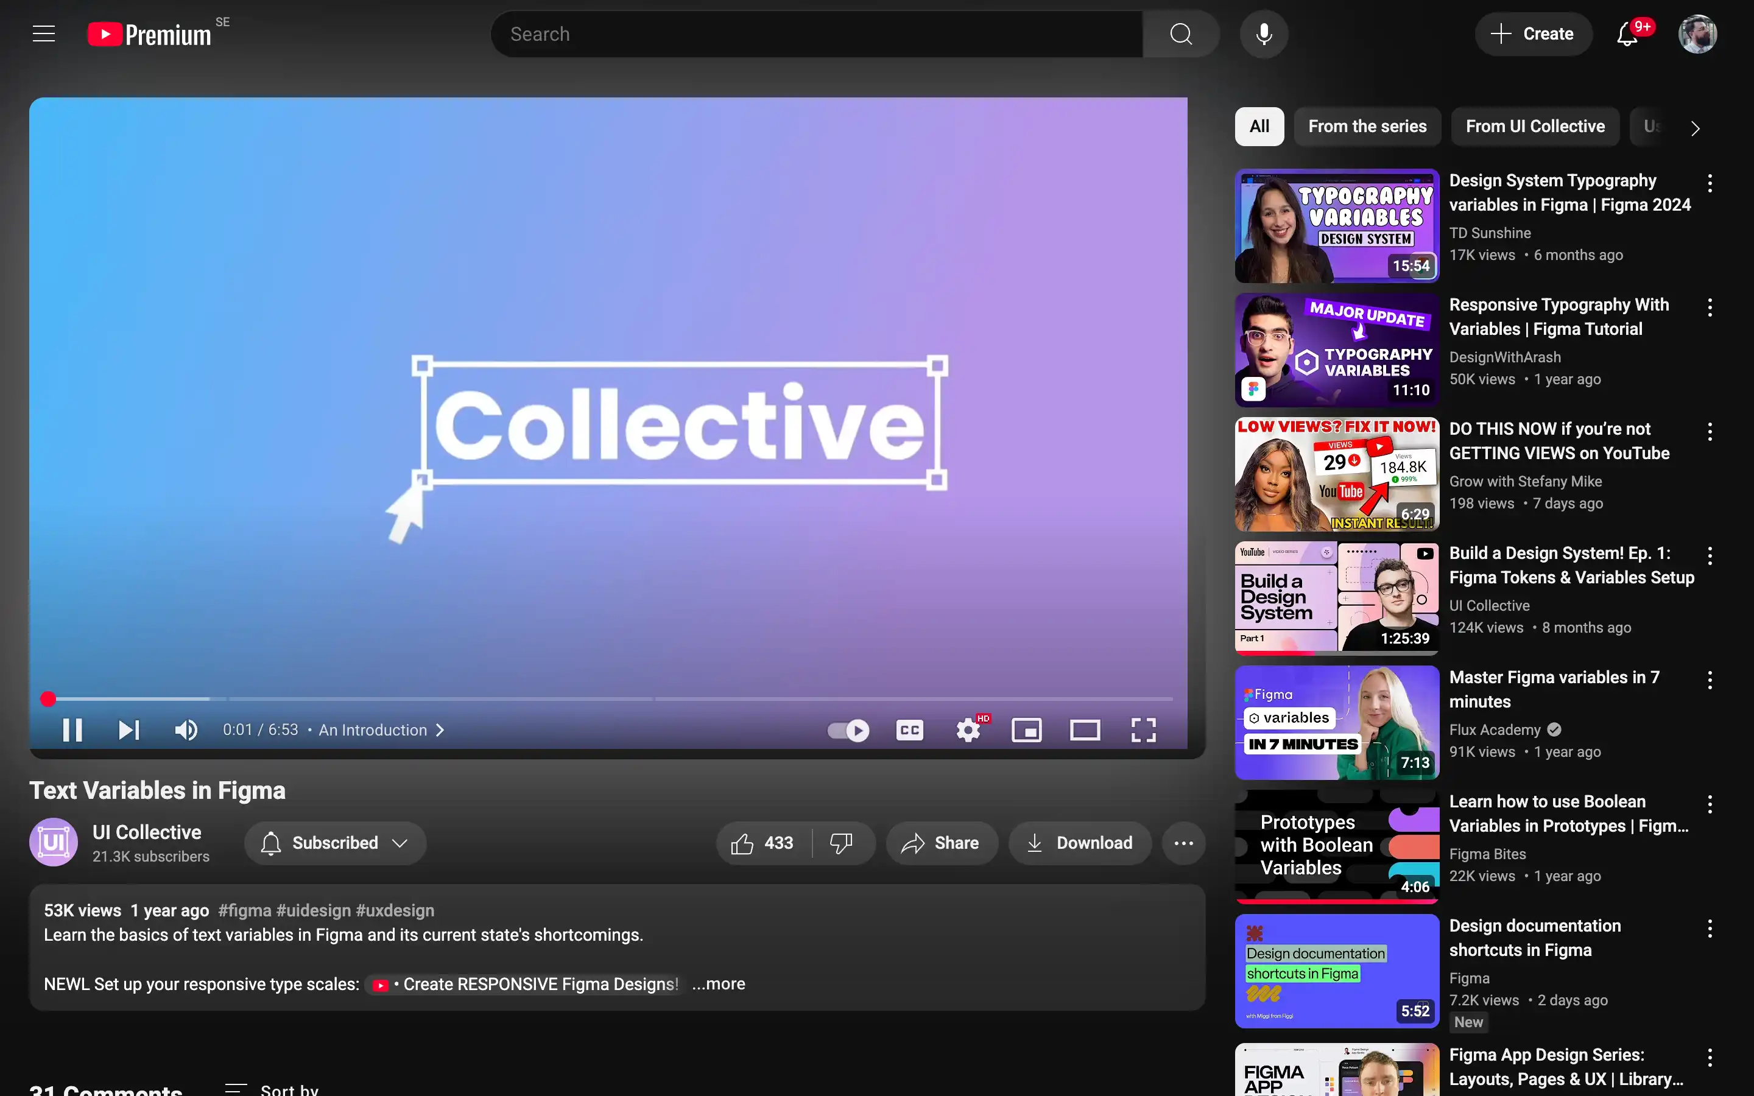The image size is (1754, 1096).
Task: Click into the Search field
Action: tap(817, 34)
